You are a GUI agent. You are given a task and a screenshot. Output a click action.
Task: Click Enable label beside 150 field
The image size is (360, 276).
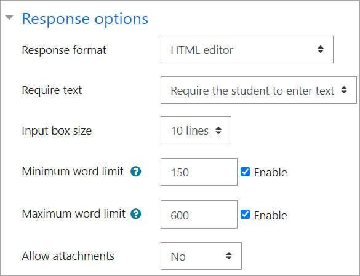270,173
